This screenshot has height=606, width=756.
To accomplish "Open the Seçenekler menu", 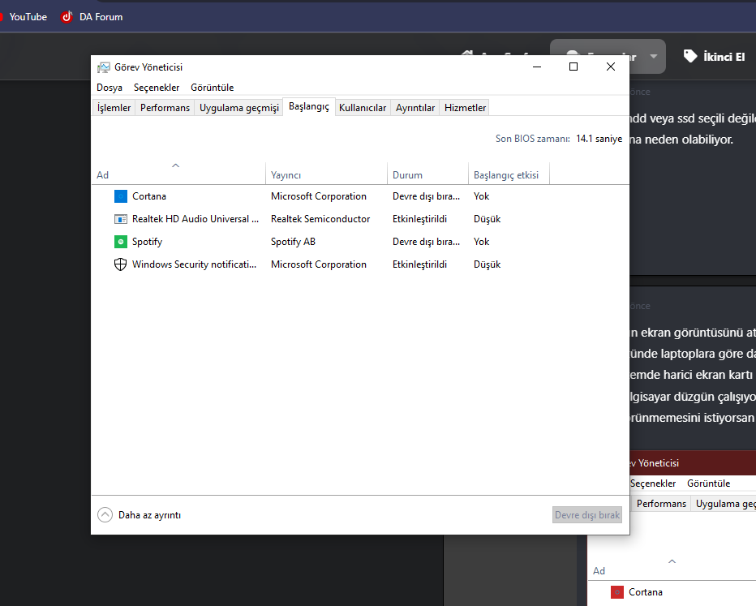I will (157, 88).
